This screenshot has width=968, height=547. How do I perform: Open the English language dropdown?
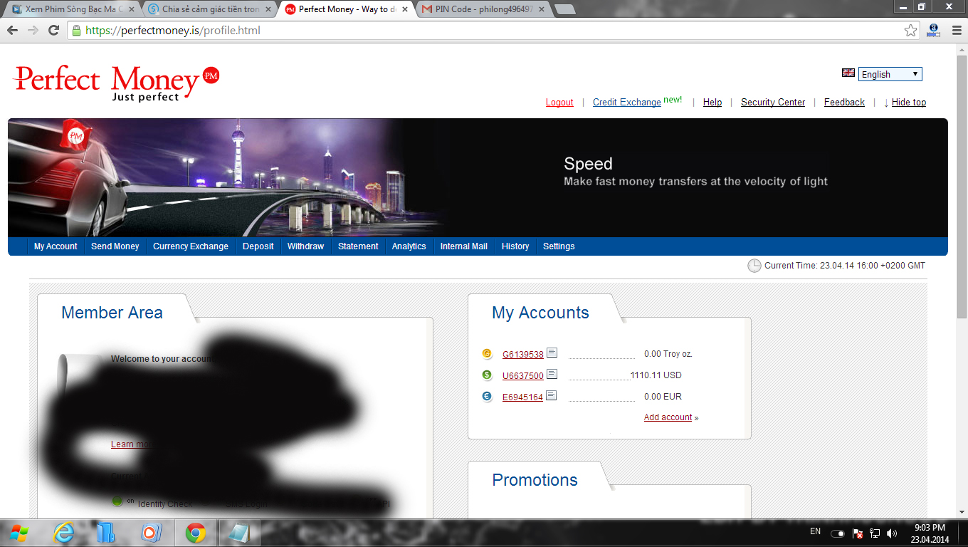point(890,74)
